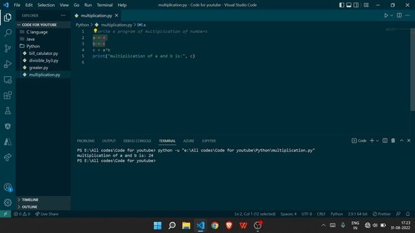
Task: Change CRLF end of line sequence
Action: tap(321, 214)
